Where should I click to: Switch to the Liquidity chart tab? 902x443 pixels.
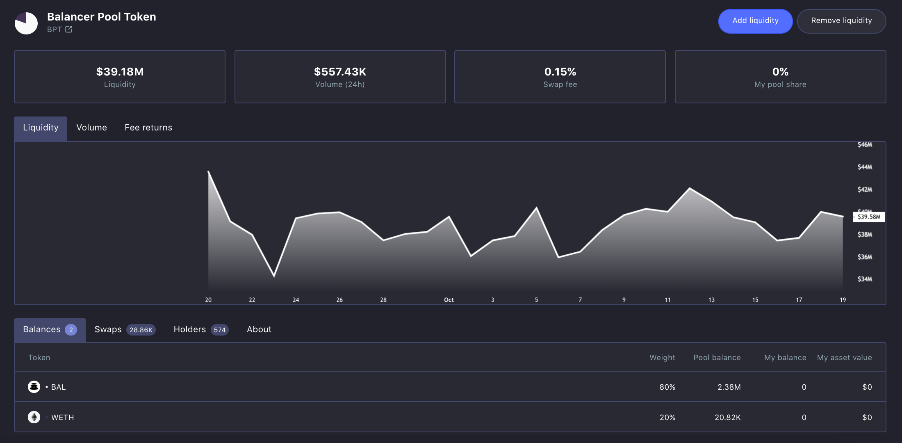(x=41, y=129)
